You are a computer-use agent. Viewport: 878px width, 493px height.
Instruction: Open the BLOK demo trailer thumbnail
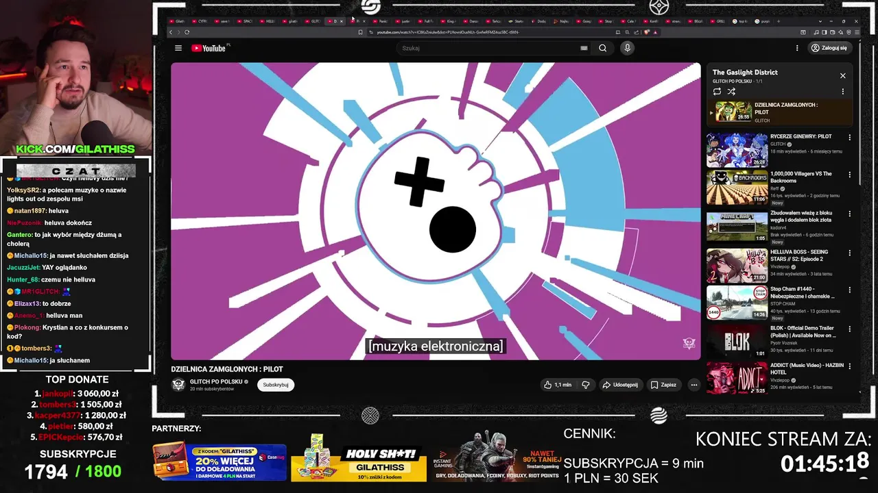pos(737,341)
